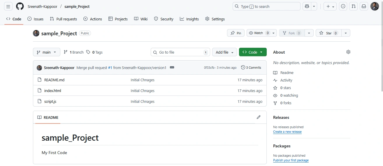Viewport: 383px width, 166px height.
Task: Open the Copilot chat icon
Action: pos(307,6)
